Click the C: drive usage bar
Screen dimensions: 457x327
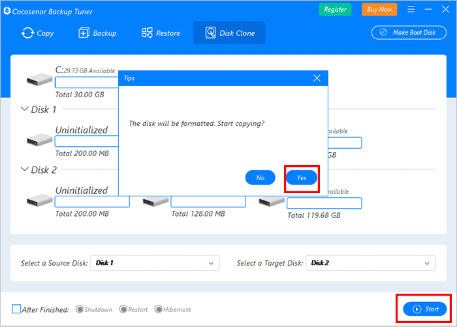point(87,82)
